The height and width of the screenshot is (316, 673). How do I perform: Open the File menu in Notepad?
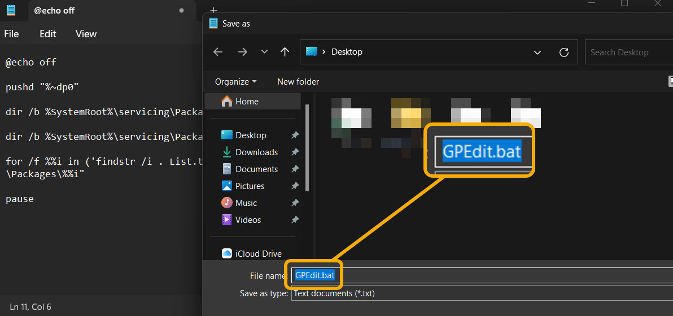tap(12, 34)
